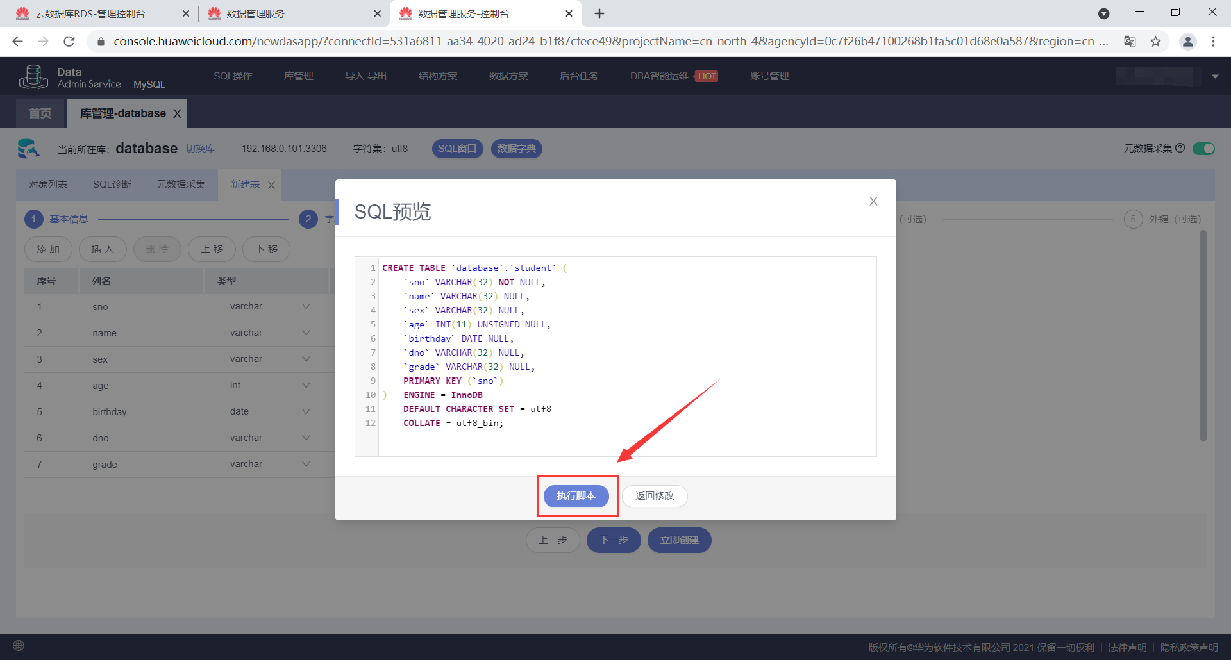Open a new browser tab with plus icon
Viewport: 1231px width, 660px height.
click(599, 13)
